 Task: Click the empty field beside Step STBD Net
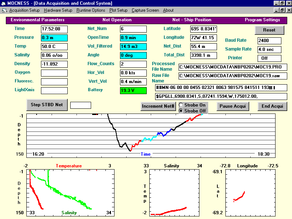tap(81, 105)
